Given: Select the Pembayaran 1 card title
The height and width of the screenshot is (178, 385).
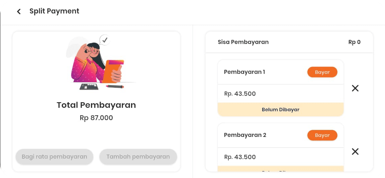Looking at the screenshot, I should [x=245, y=72].
